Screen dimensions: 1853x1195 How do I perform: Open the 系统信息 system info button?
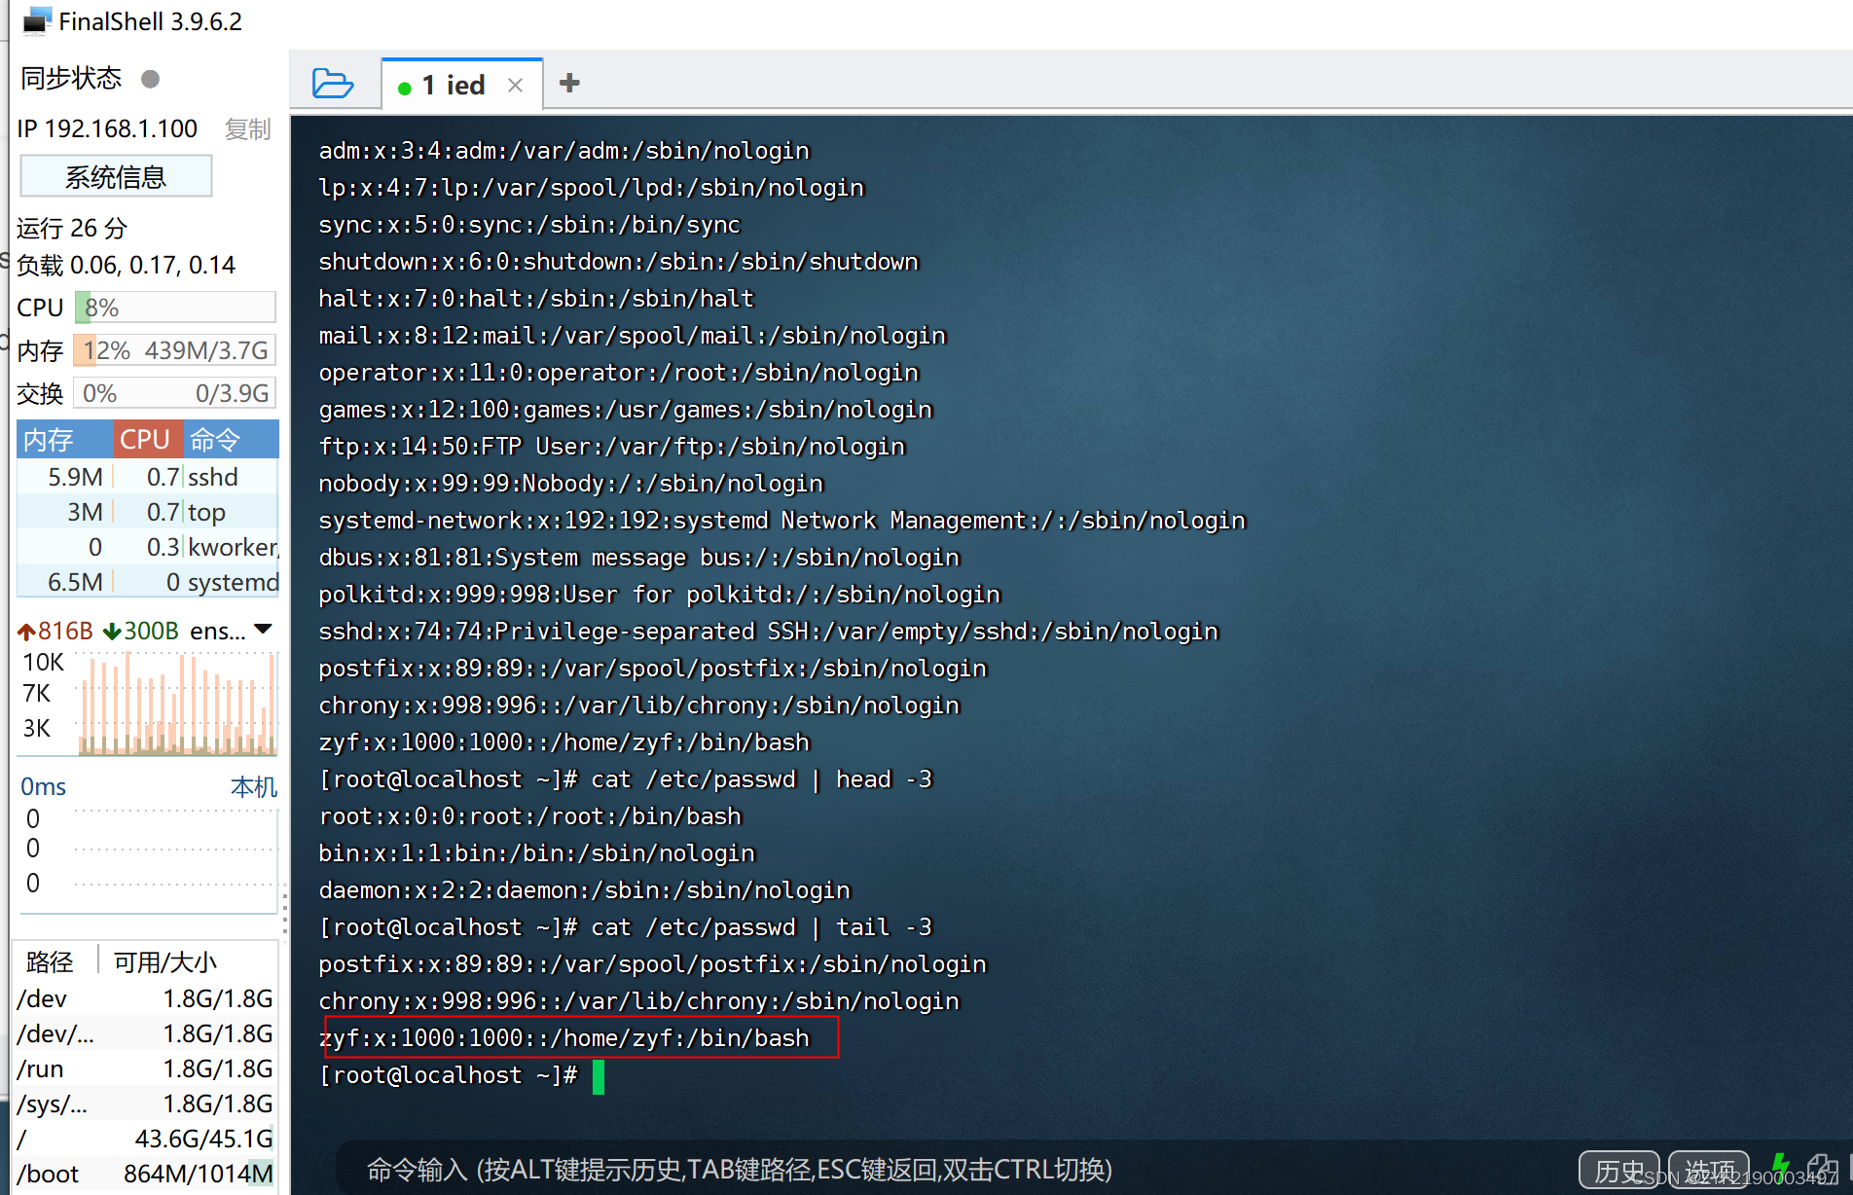pyautogui.click(x=116, y=176)
